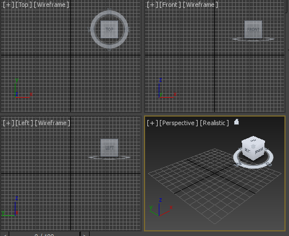Viewport: 289px width, 236px height.
Task: Open the [Top] point-of-view menu
Action: [23, 5]
